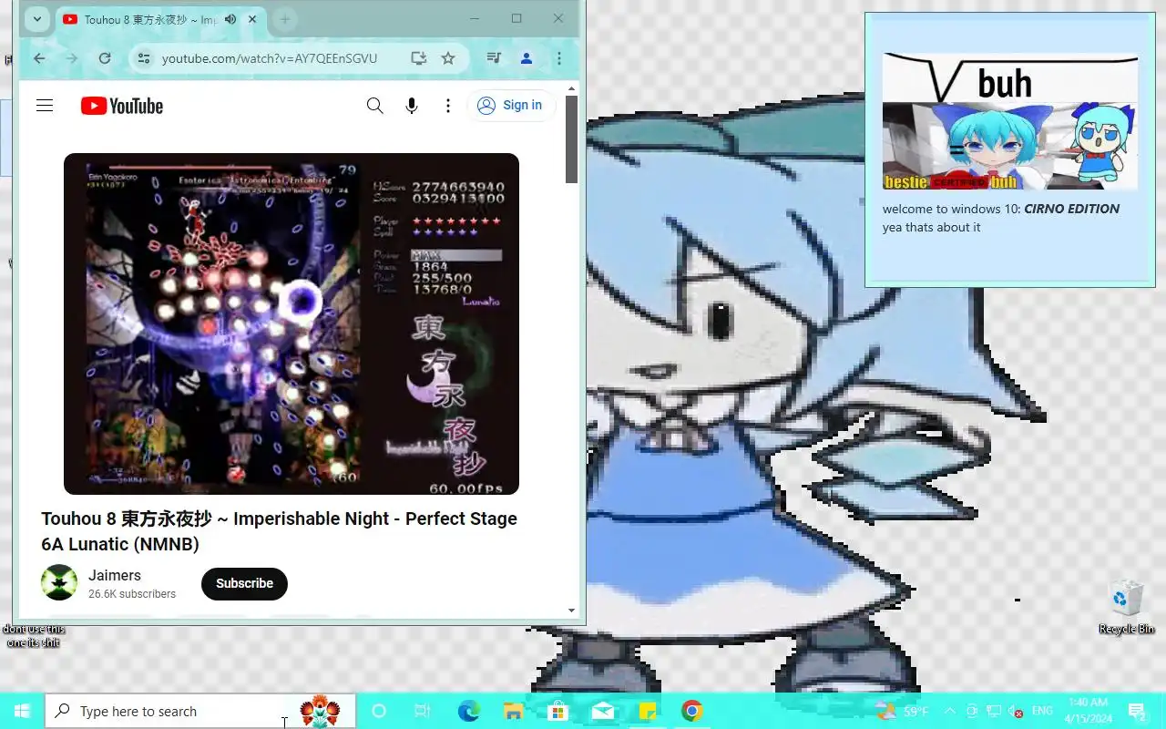The height and width of the screenshot is (729, 1166).
Task: Open the notification center icon
Action: [x=1137, y=711]
